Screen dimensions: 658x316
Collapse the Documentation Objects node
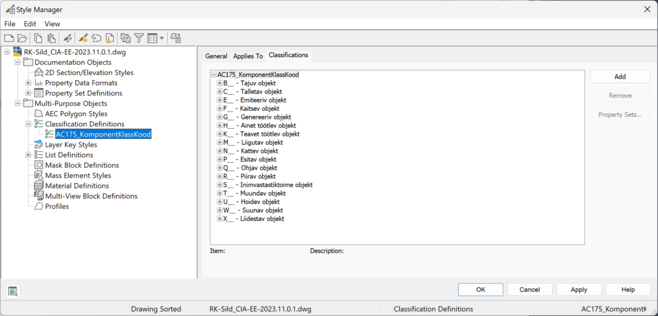[17, 62]
